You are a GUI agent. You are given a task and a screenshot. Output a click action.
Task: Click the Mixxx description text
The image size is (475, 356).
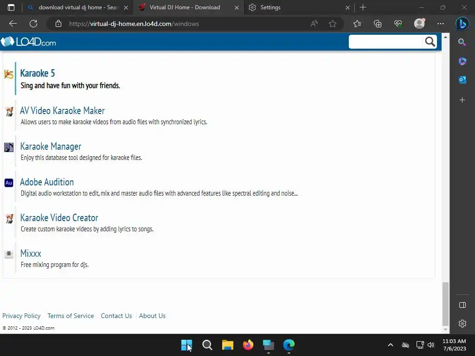pos(55,265)
